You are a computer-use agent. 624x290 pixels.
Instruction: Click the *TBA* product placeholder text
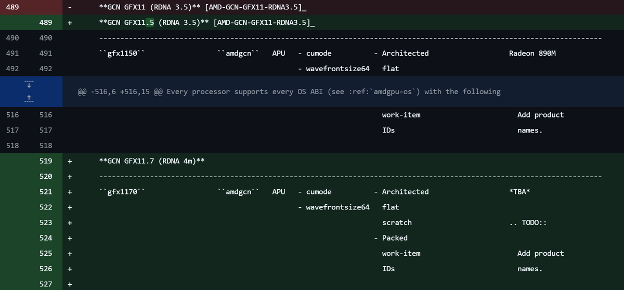coord(519,192)
